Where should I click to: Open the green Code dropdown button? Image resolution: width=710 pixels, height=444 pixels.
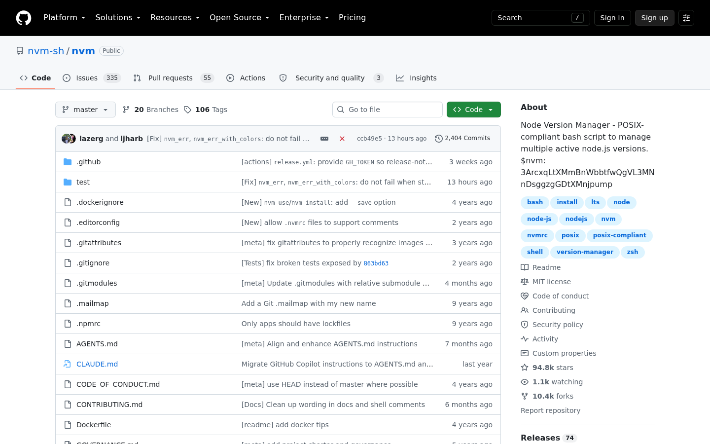473,110
